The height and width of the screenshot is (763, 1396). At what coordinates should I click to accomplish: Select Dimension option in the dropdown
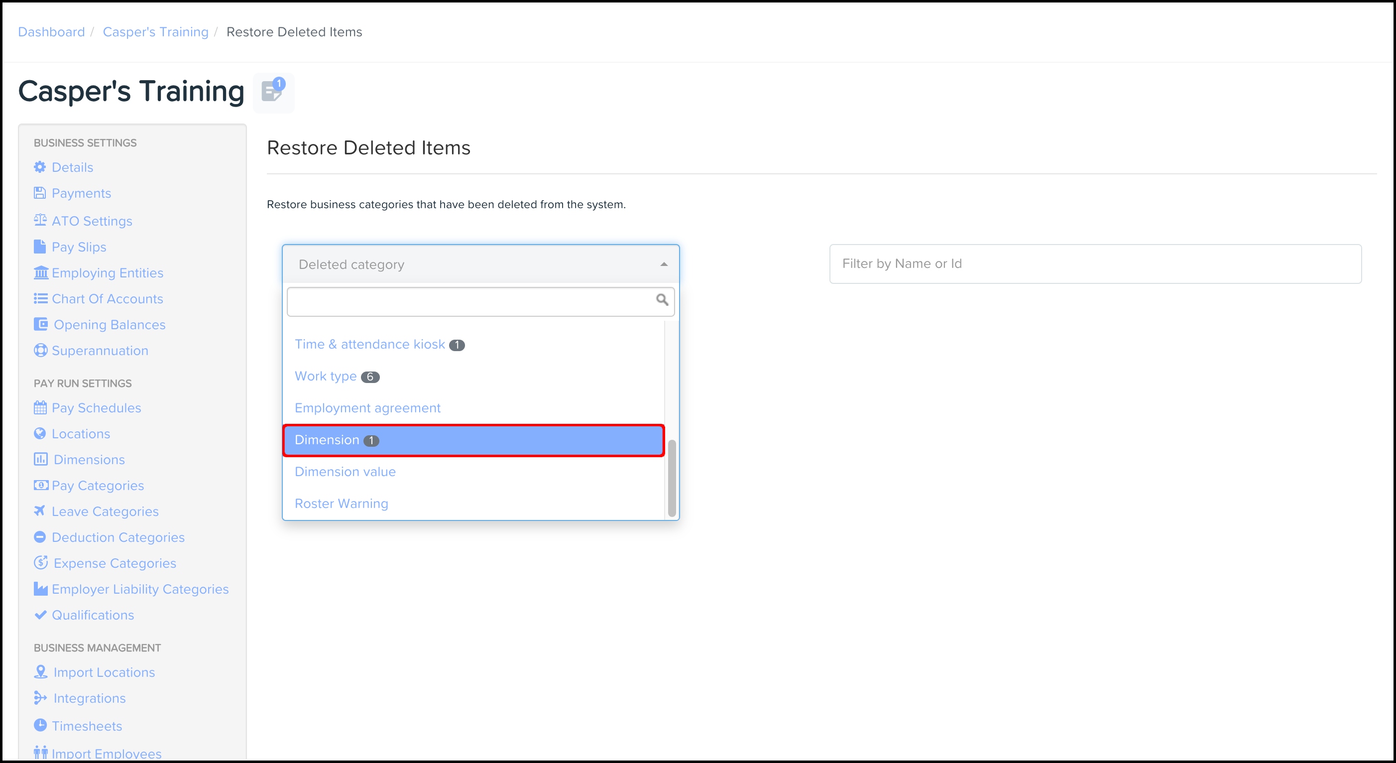(x=327, y=440)
